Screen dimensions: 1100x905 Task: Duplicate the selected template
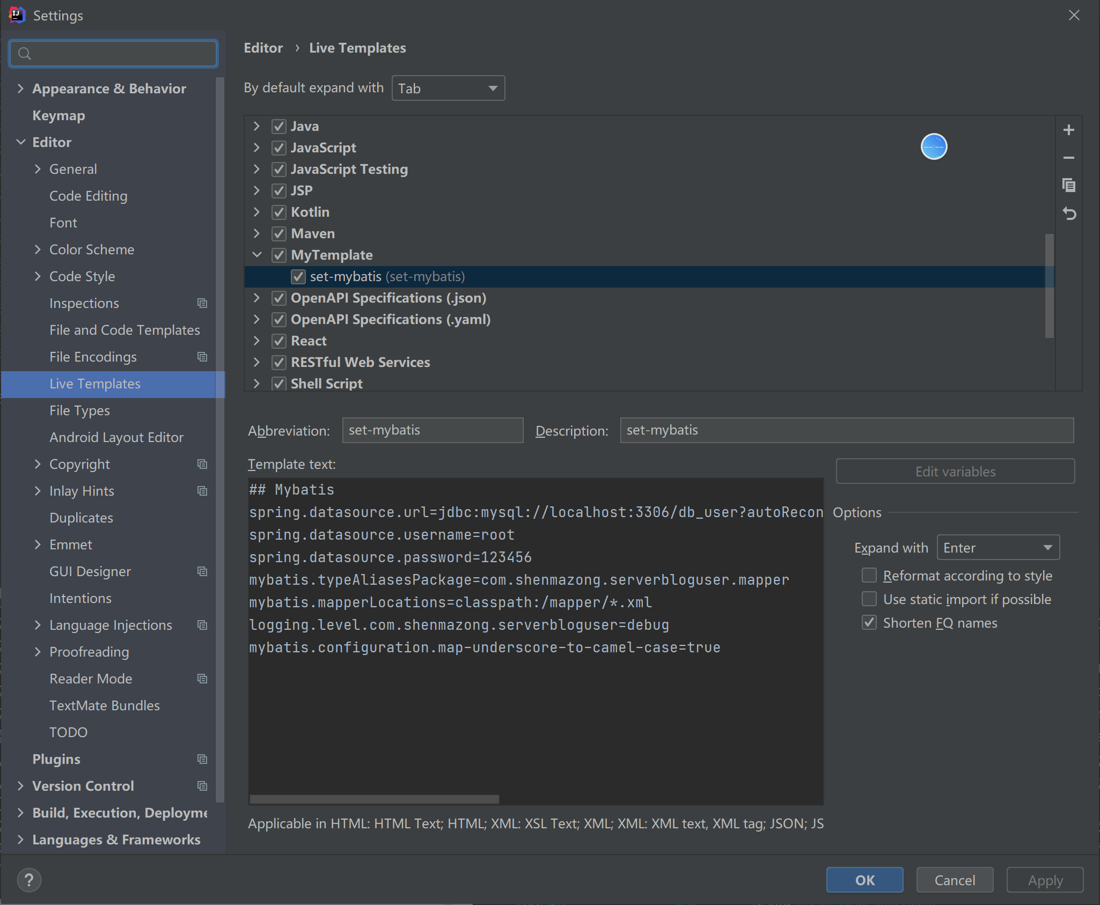[1068, 185]
